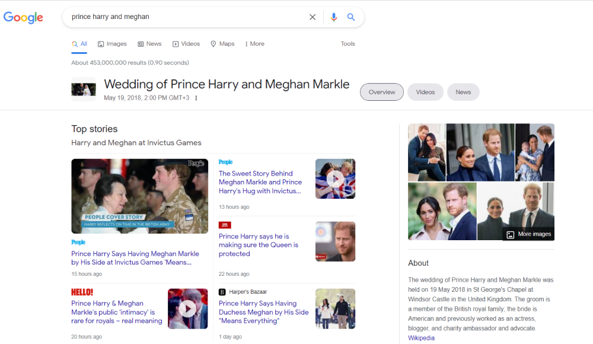Click the BBC News source icon

(x=225, y=225)
